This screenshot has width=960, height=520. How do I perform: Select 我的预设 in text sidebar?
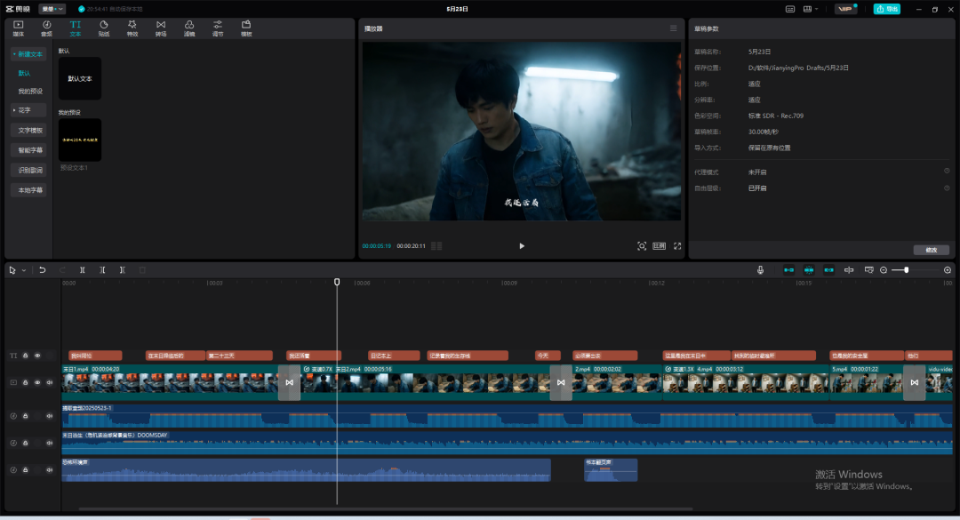pyautogui.click(x=30, y=92)
